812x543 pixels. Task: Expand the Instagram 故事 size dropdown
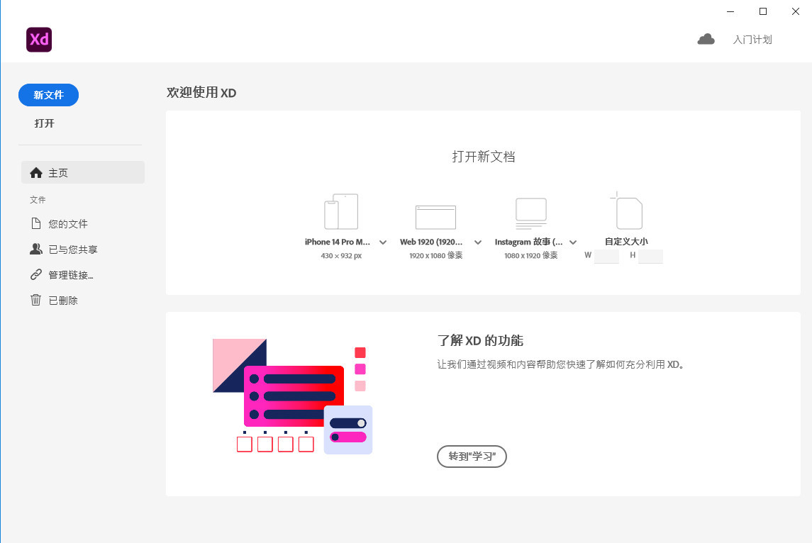click(x=573, y=242)
